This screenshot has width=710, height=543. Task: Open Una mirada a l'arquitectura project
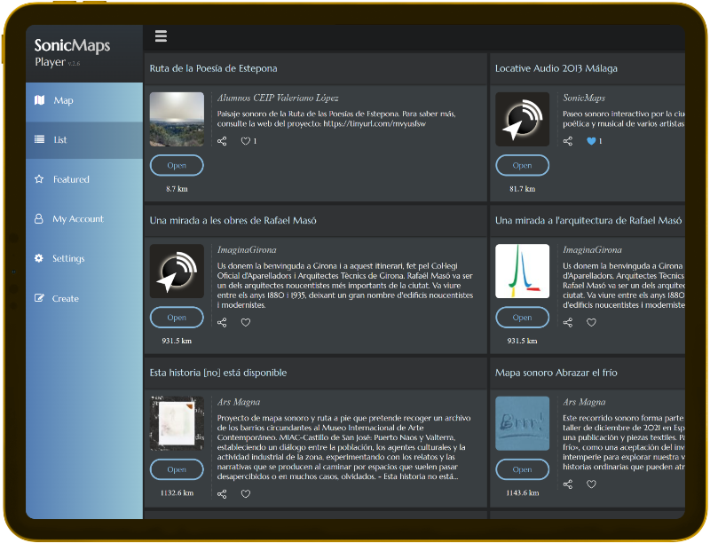[x=522, y=318]
